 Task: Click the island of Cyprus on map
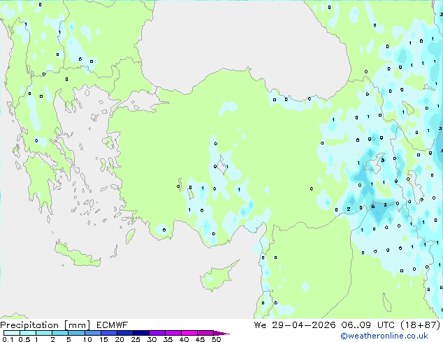pyautogui.click(x=217, y=277)
